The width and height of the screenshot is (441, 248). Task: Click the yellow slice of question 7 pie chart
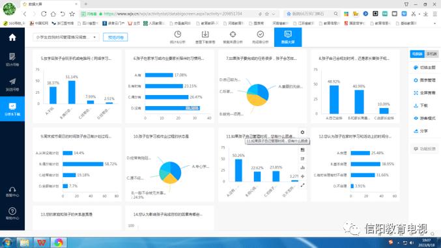255,100
